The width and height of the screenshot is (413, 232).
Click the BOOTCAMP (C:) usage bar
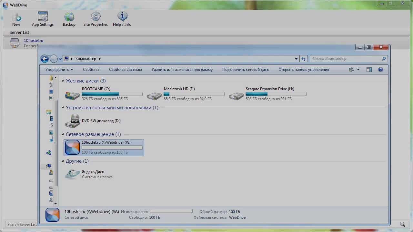click(x=112, y=94)
